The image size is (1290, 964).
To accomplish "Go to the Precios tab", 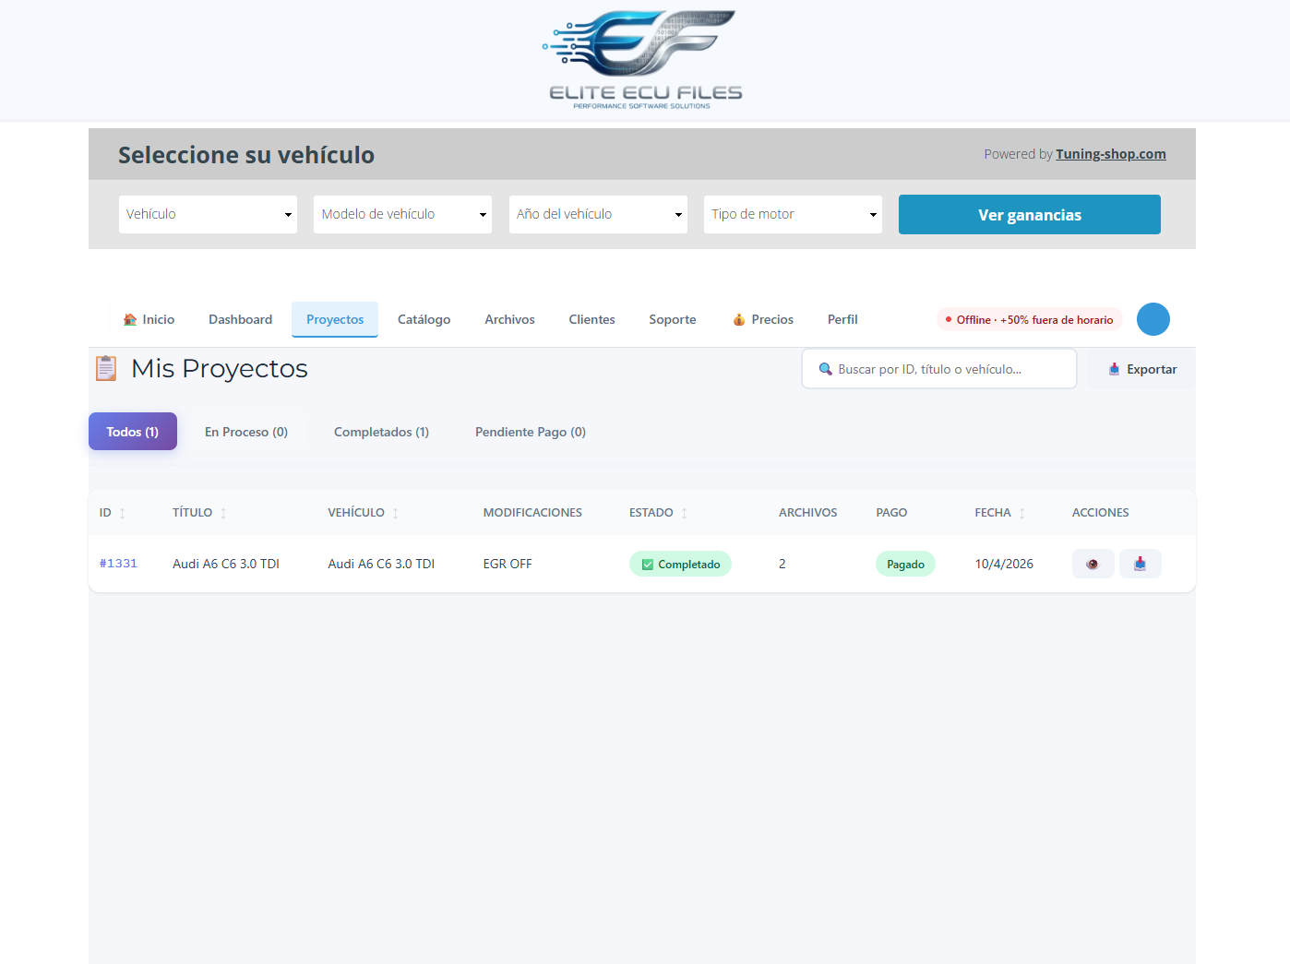I will [x=763, y=319].
